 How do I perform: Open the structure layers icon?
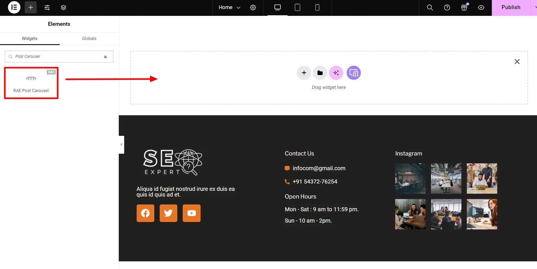(x=63, y=7)
